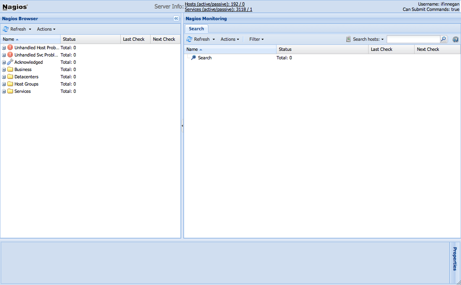Expand the Unhandled Svc Problems node
Screen dimensions: 461x285
point(4,55)
